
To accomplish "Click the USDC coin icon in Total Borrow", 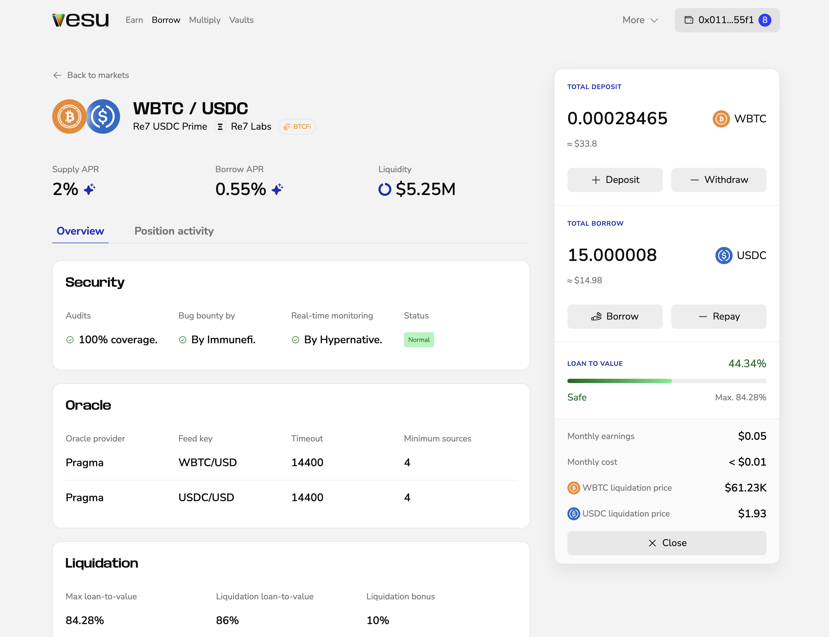I will coord(723,256).
